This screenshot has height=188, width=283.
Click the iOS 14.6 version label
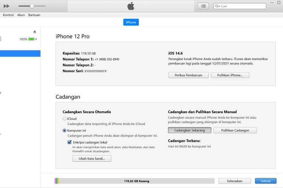pos(175,53)
